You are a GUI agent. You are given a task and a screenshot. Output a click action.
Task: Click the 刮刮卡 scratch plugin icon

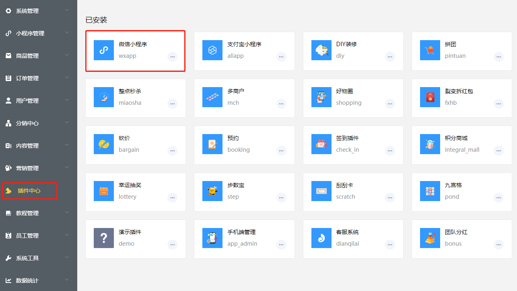pos(321,191)
